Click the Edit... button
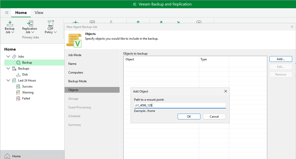Screen dimensions: 296x159 [281, 67]
